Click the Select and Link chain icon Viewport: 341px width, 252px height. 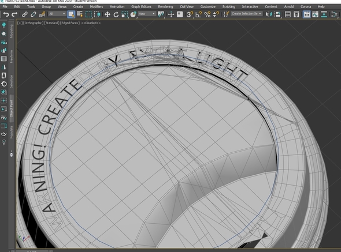point(25,14)
